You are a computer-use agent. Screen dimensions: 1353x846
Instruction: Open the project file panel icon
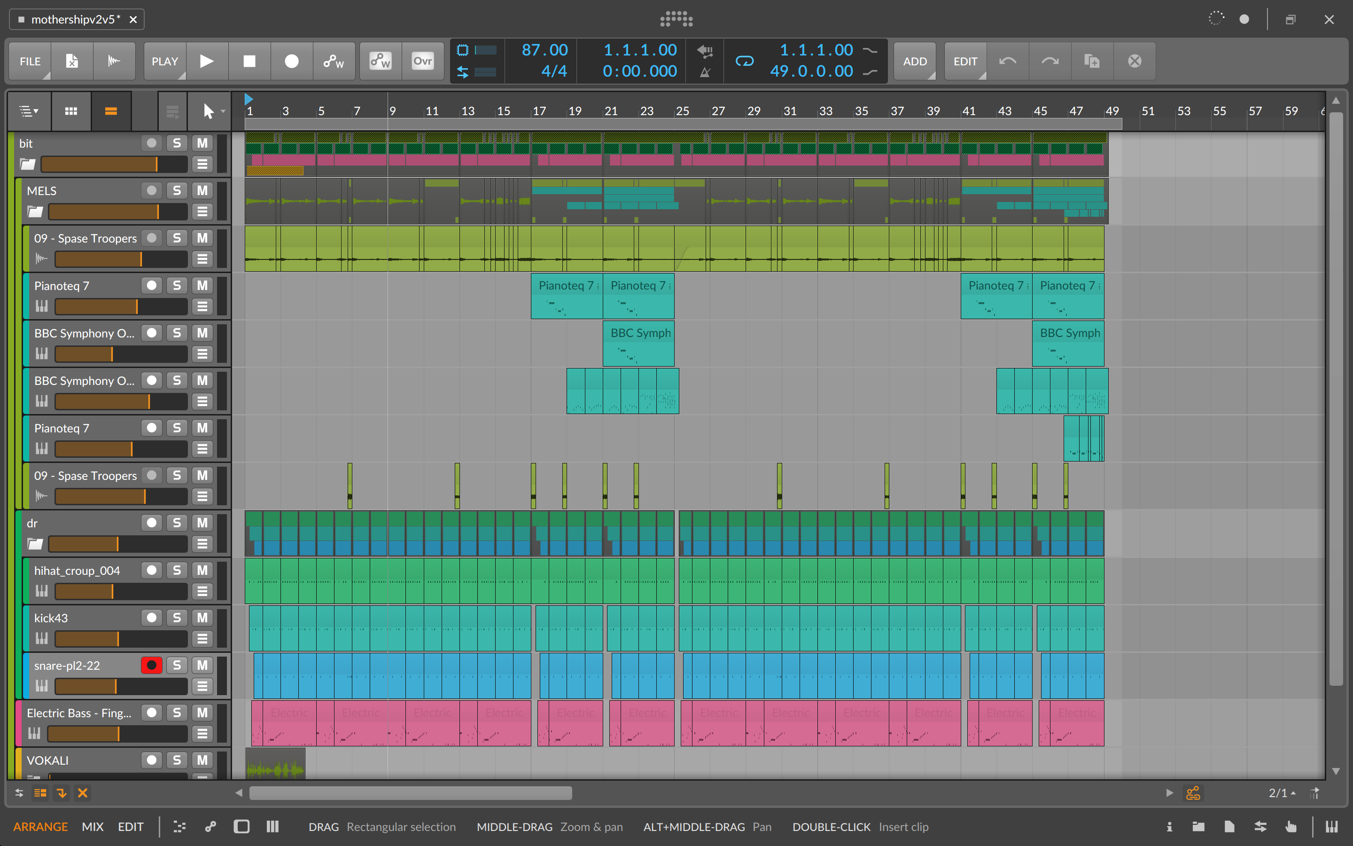pos(1229,826)
